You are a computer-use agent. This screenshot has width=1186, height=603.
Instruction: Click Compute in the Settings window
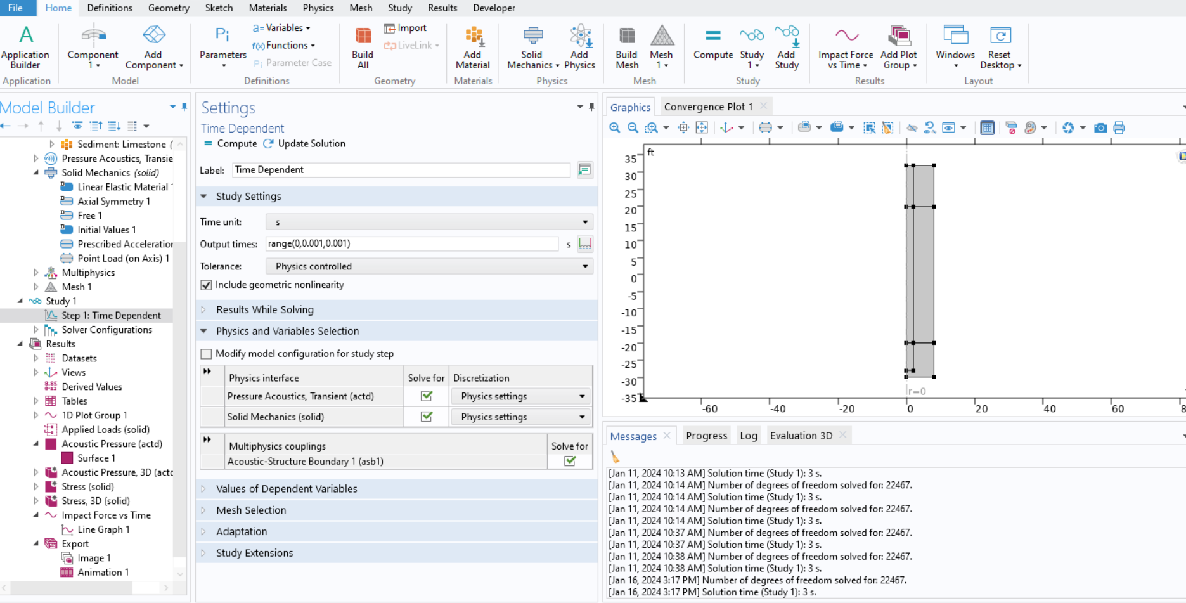[x=230, y=144]
